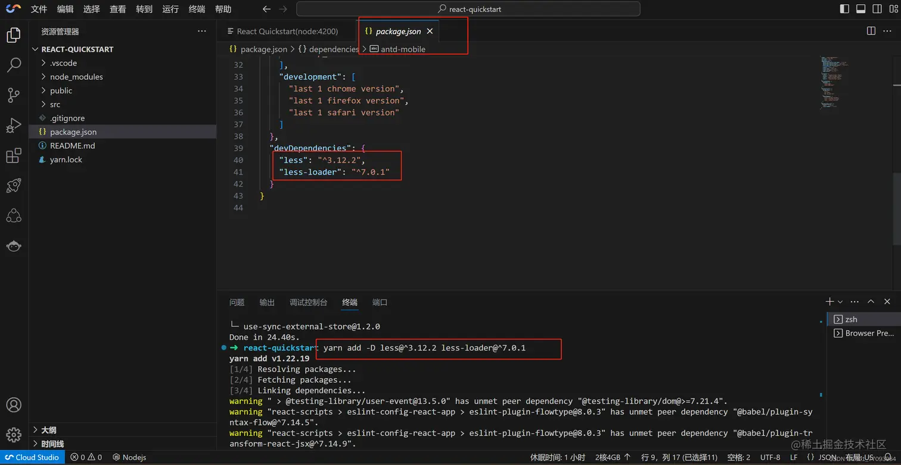Image resolution: width=901 pixels, height=465 pixels.
Task: Open README.md in the explorer
Action: (122, 145)
